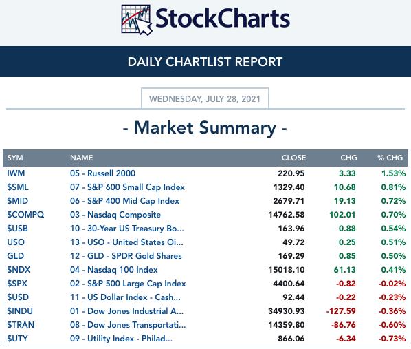Open Dow Jones Transportation chart link
The height and width of the screenshot is (349, 411).
(x=128, y=325)
